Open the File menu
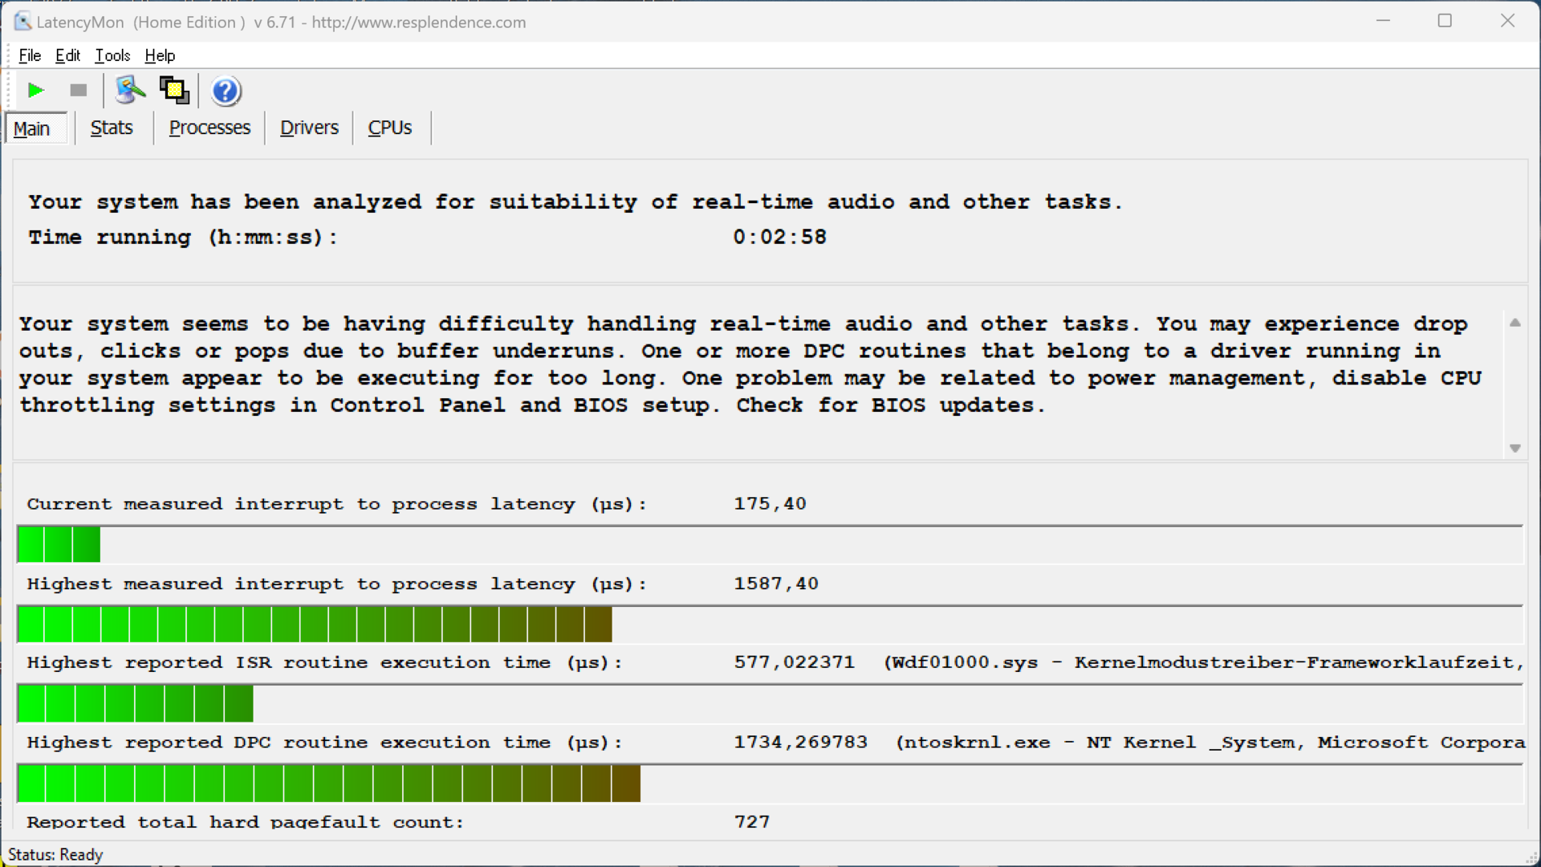1541x867 pixels. [x=30, y=55]
